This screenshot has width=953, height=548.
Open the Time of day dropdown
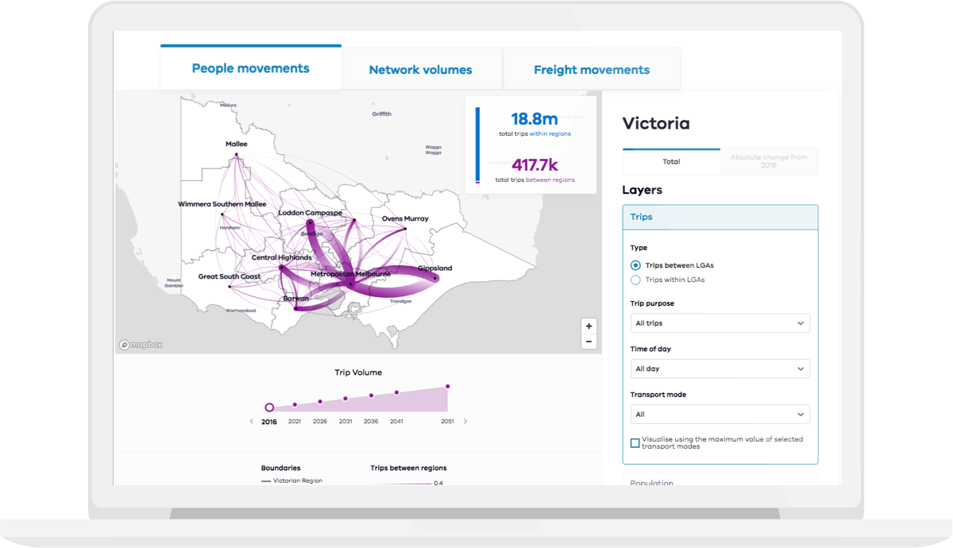coord(720,369)
